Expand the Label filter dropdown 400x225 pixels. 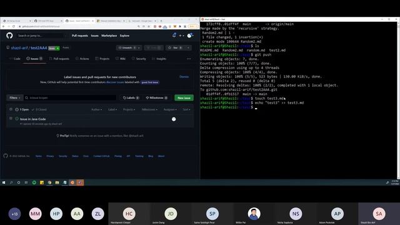112,109
